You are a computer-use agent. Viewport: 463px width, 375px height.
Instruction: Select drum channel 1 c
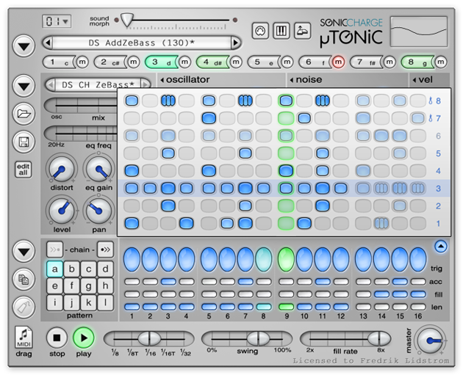pos(59,62)
